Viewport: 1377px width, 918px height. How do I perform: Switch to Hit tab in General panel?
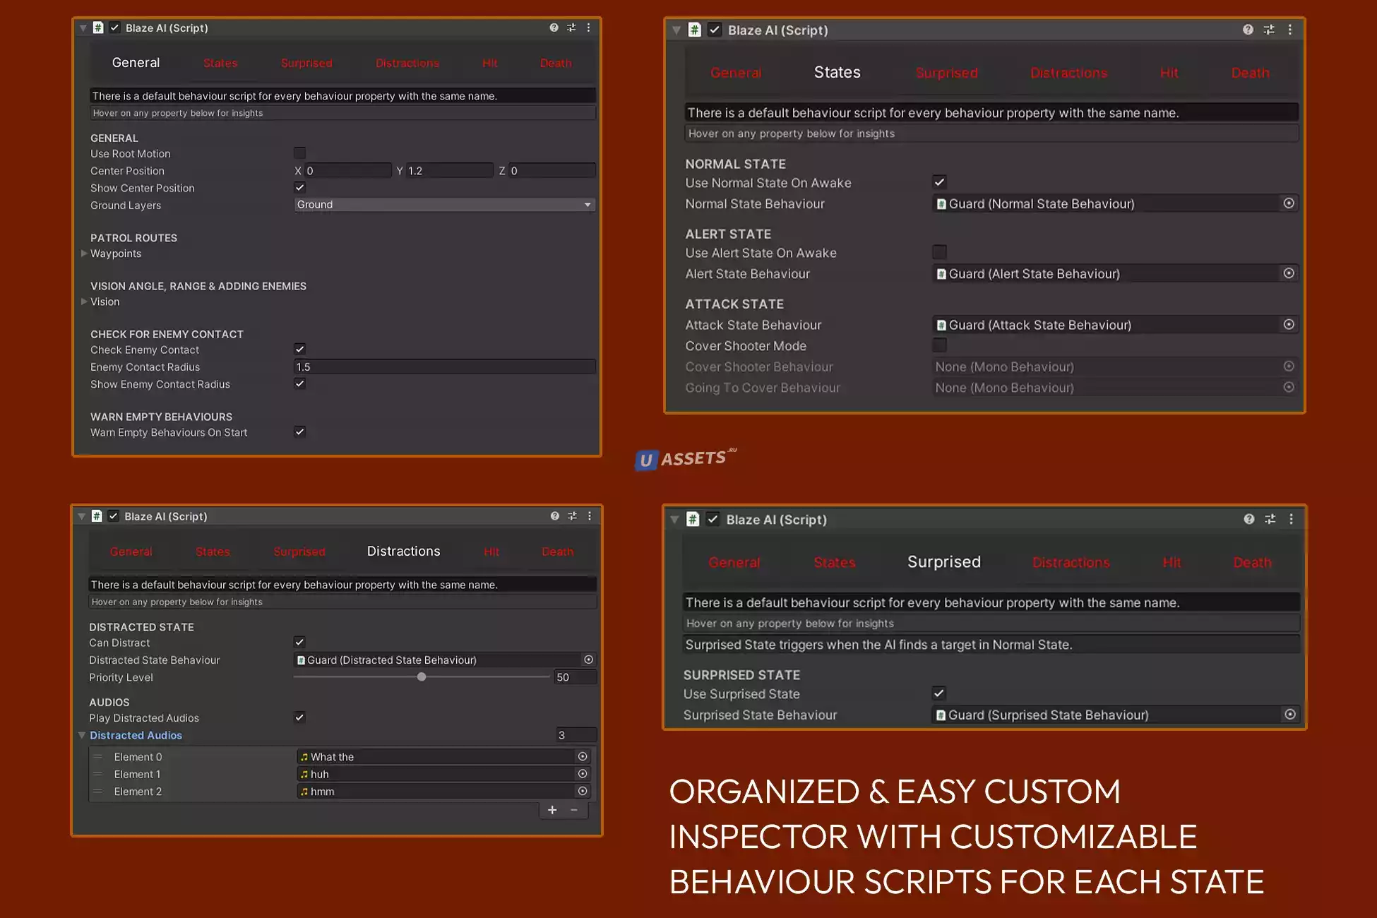pyautogui.click(x=489, y=64)
